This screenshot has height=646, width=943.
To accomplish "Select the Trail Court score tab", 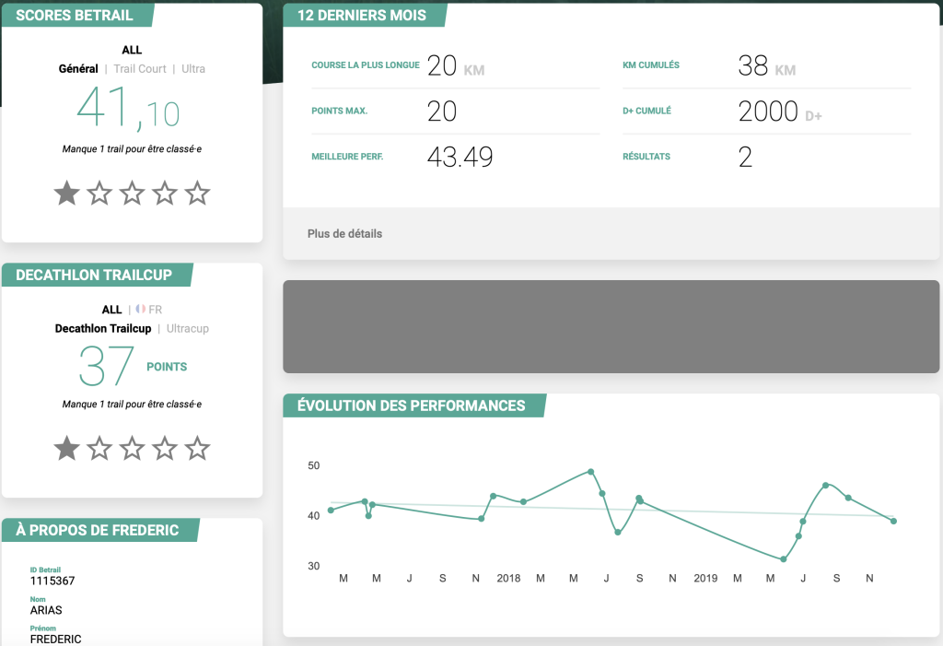I will click(x=140, y=69).
